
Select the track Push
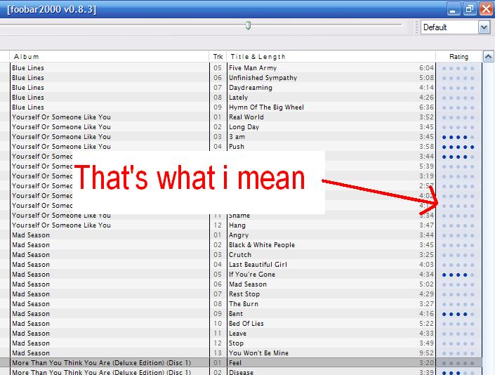[237, 147]
